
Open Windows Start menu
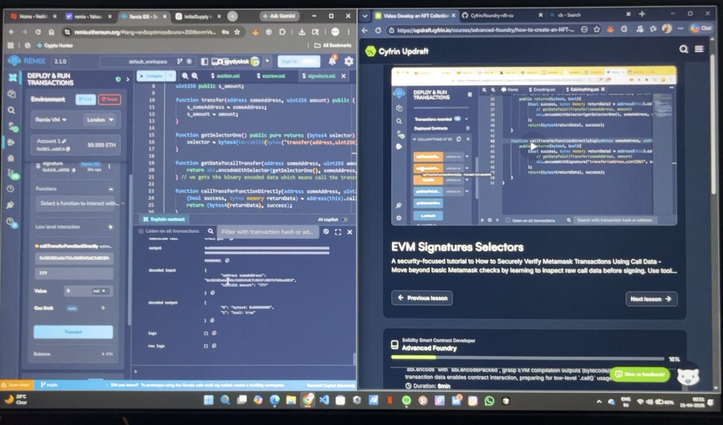click(208, 400)
